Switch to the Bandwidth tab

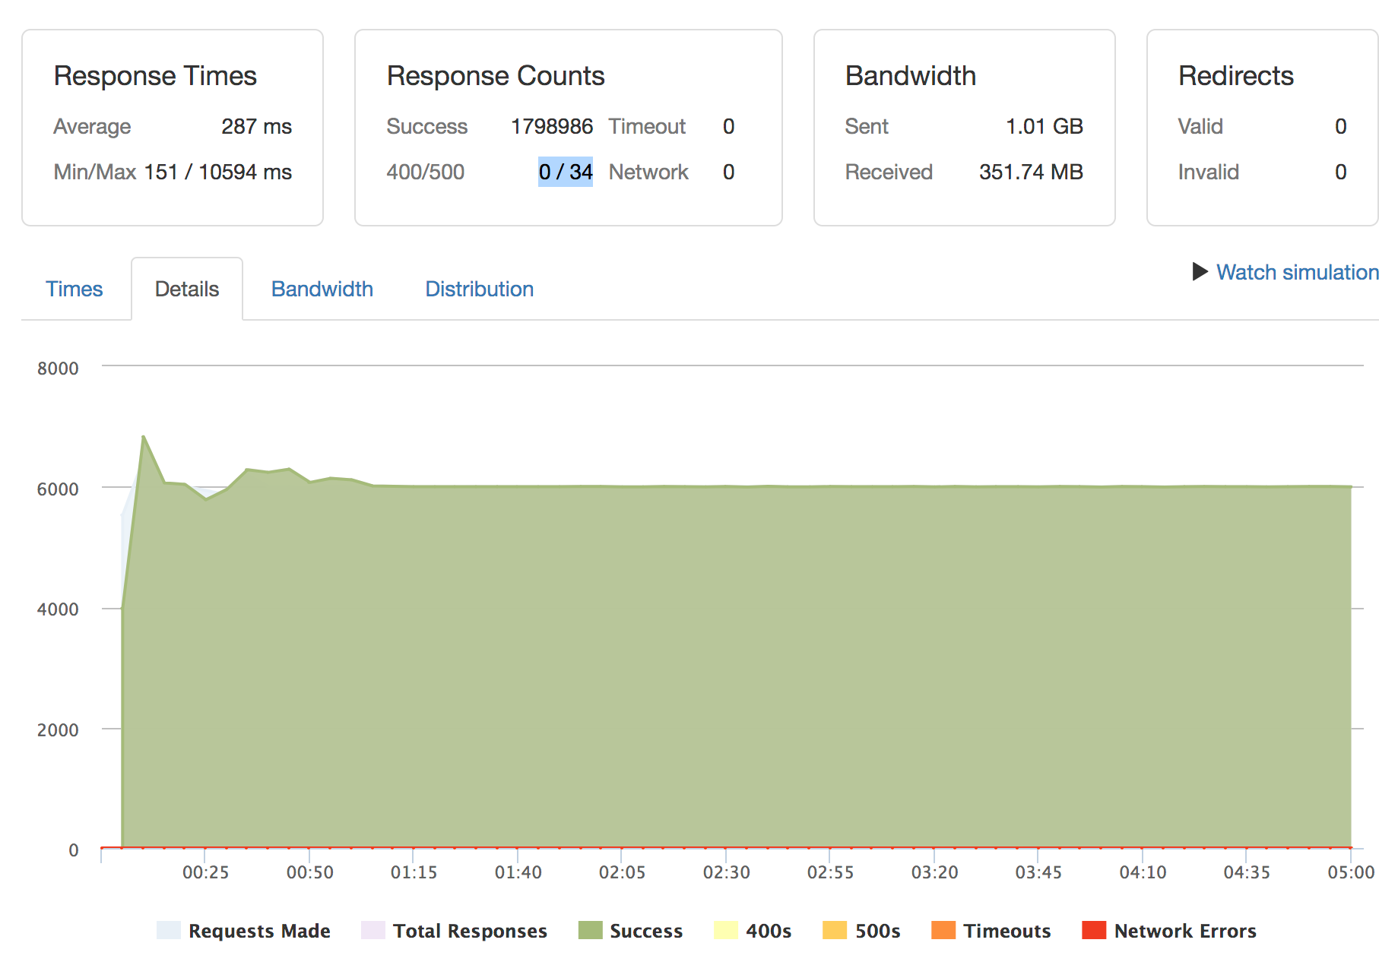322,289
